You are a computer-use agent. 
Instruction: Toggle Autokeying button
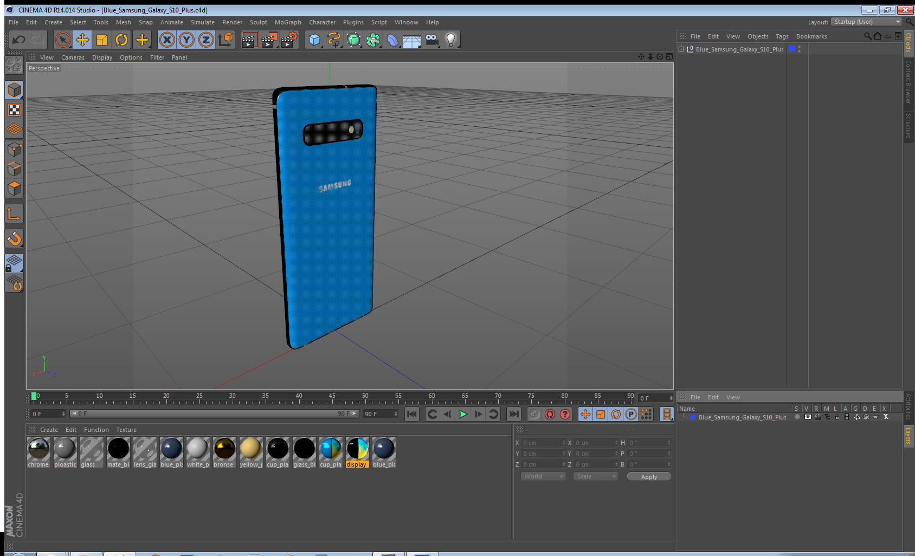(x=550, y=414)
